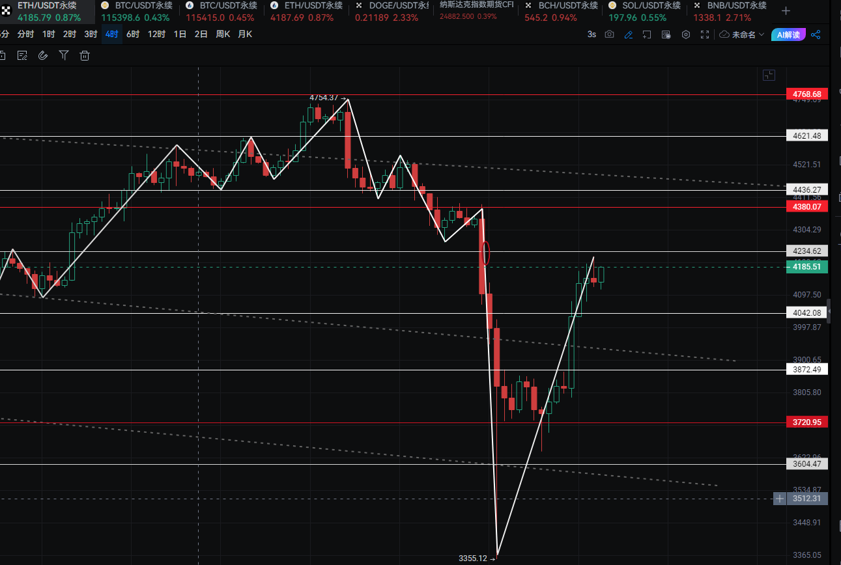The width and height of the screenshot is (841, 565).
Task: Select the red ellipse drawing on the chart
Action: pos(485,253)
